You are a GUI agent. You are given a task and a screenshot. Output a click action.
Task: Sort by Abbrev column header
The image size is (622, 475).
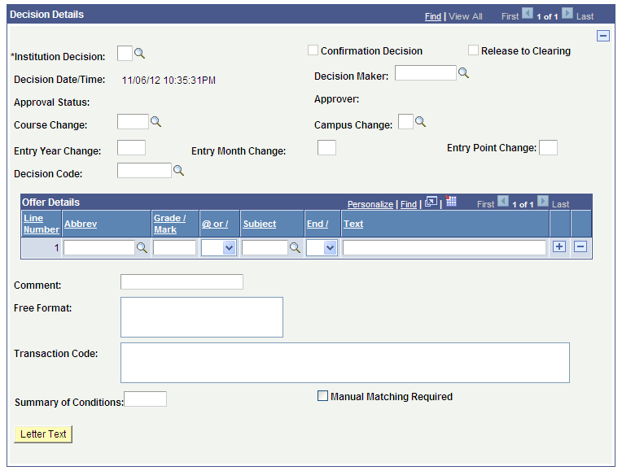pyautogui.click(x=81, y=224)
